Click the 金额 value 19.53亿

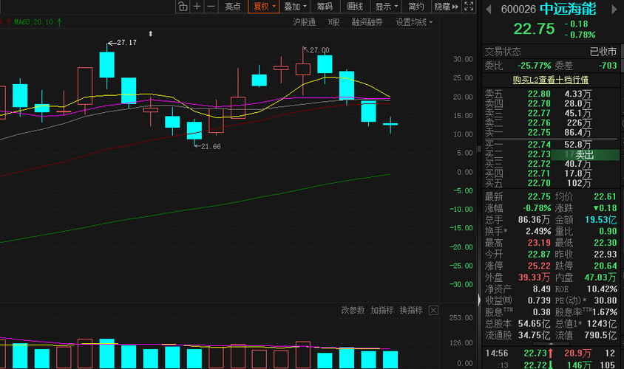pos(600,220)
